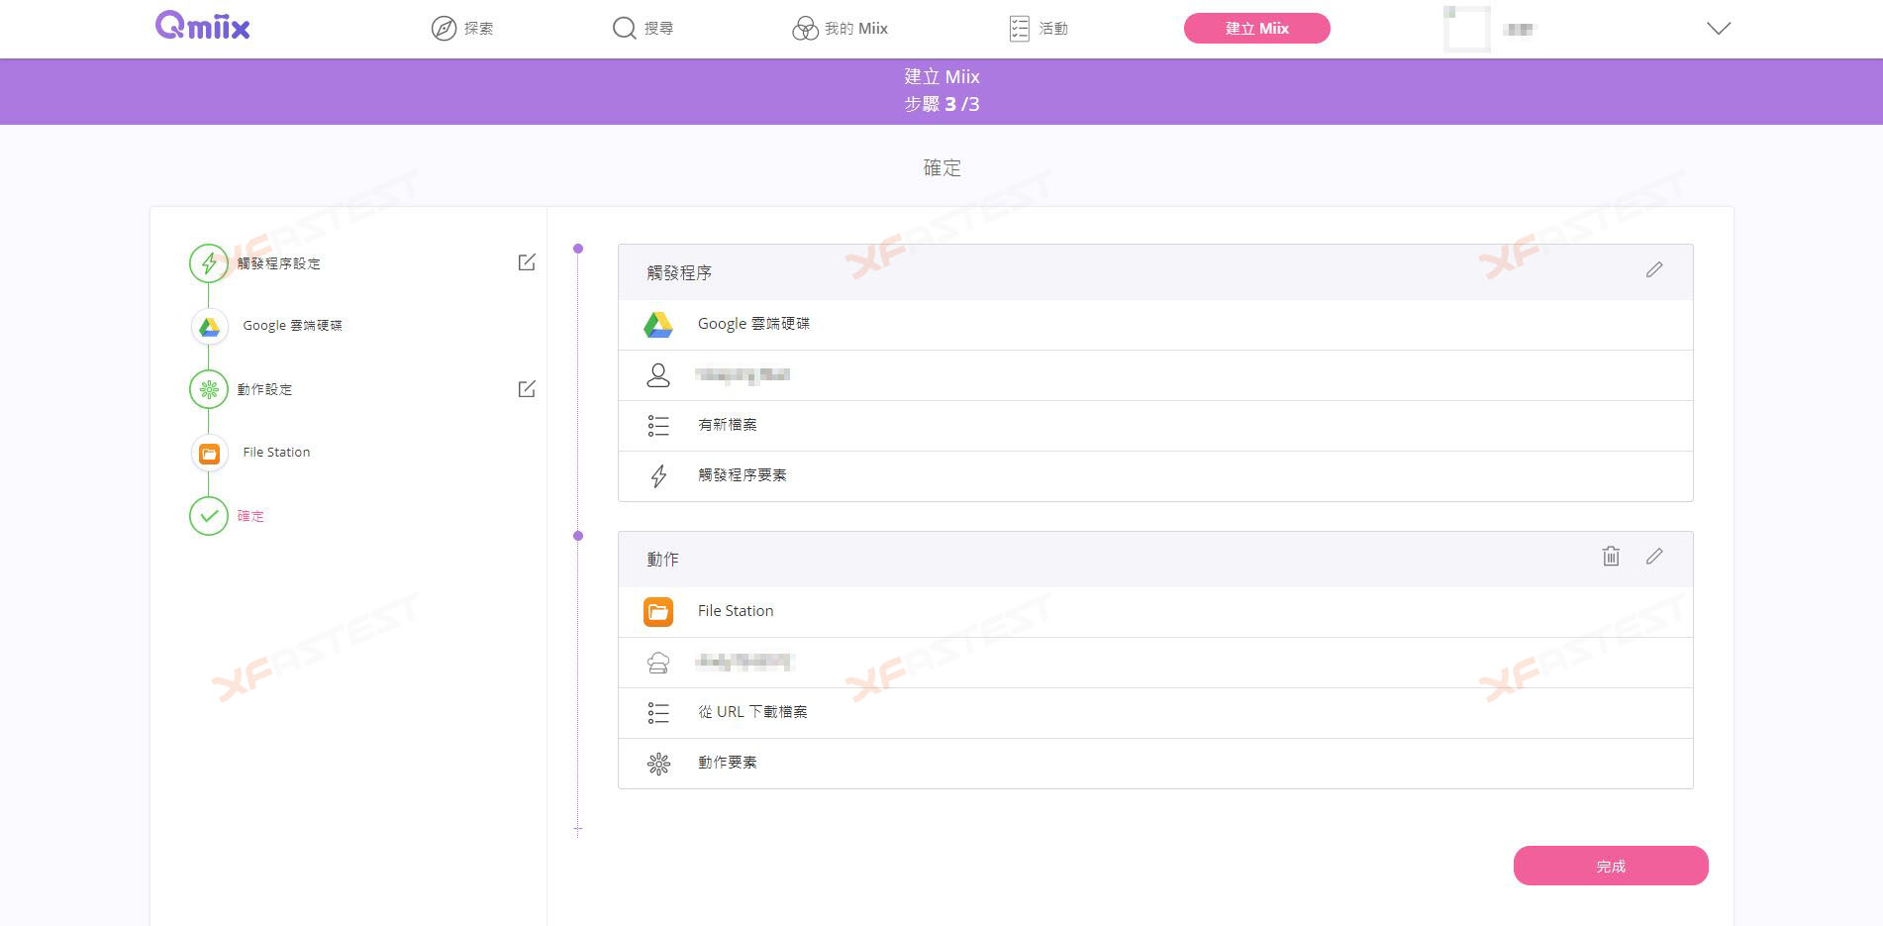1883x926 pixels.
Task: Click the gear icon beside 動作要素
Action: pos(658,764)
